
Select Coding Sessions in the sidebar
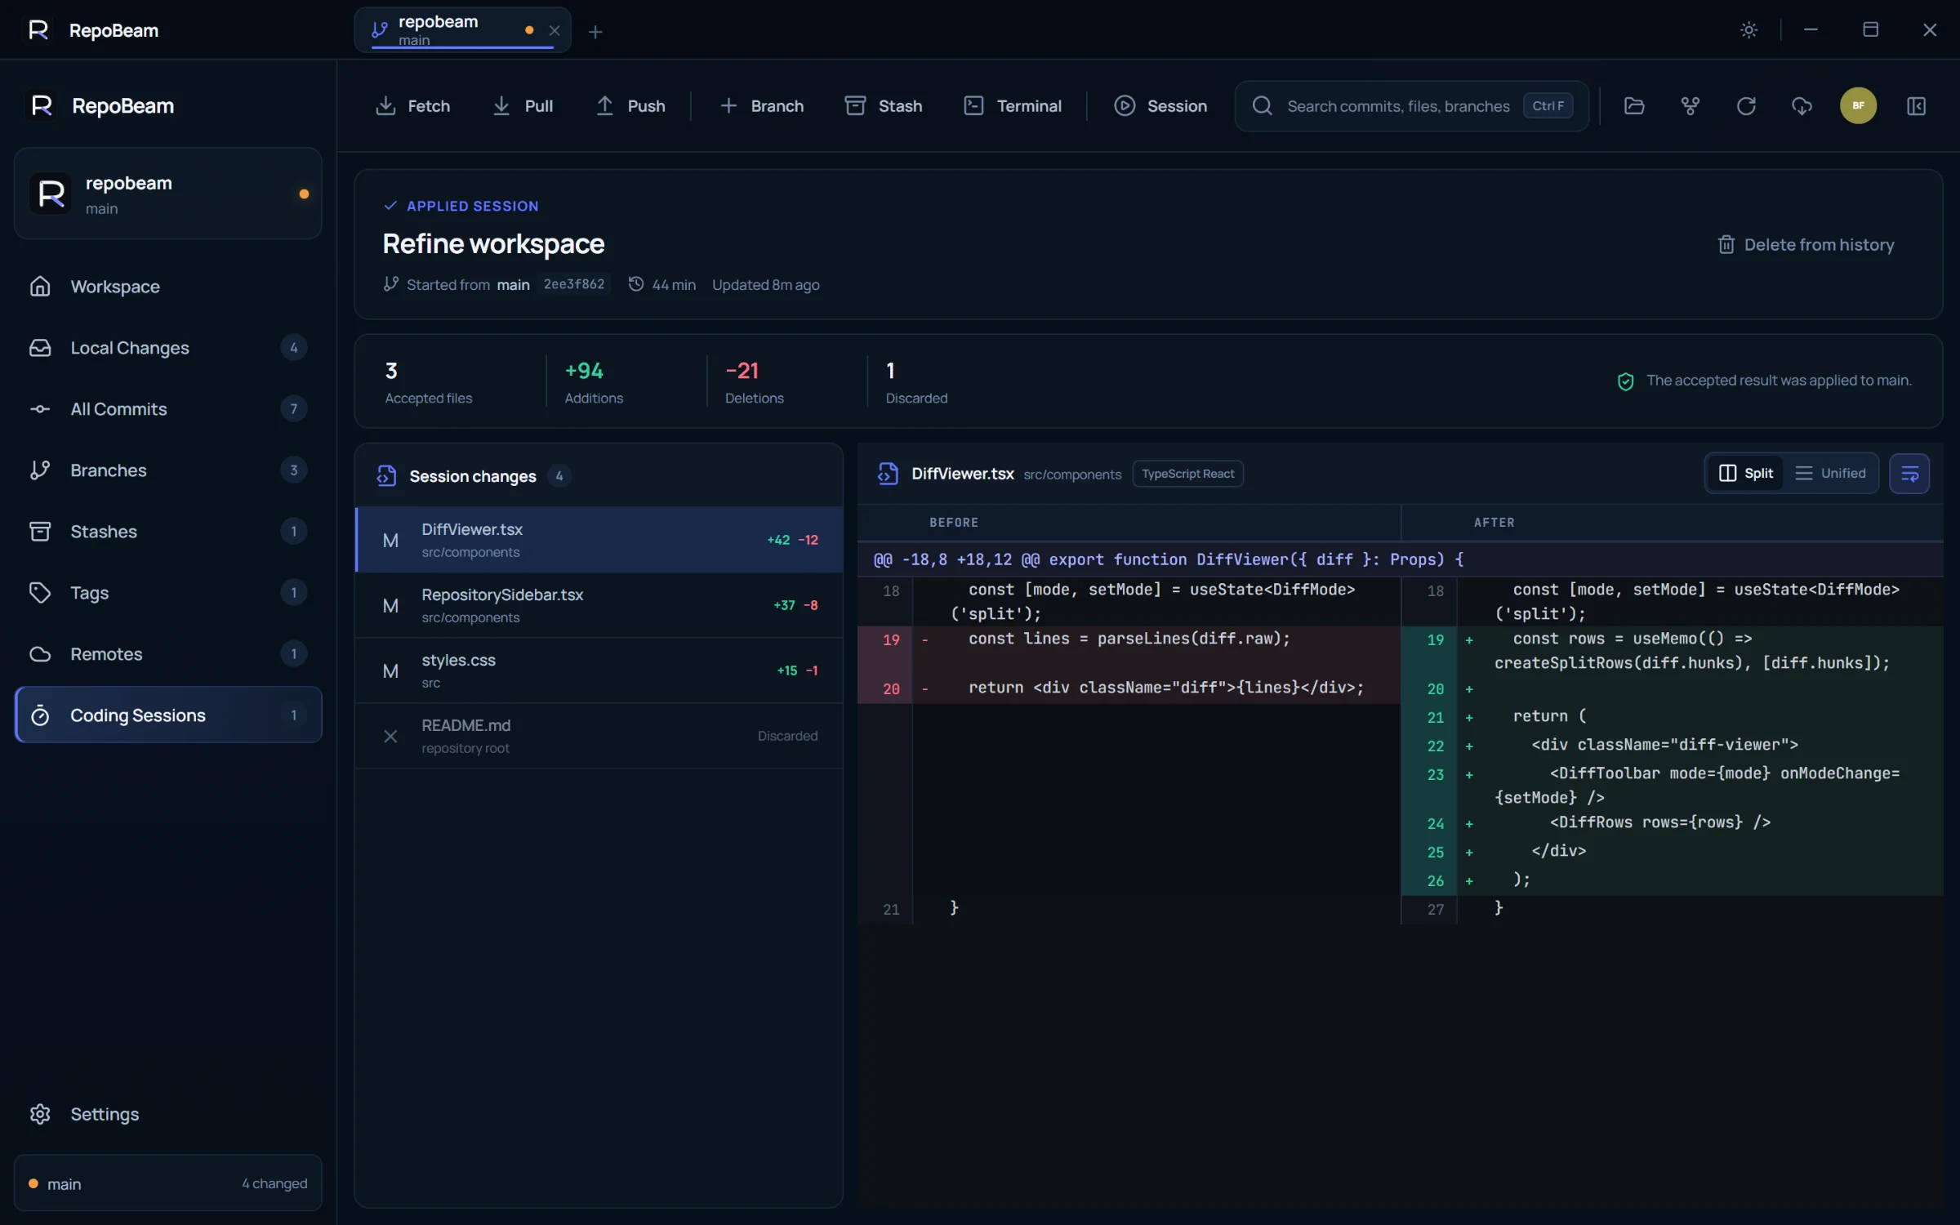pos(168,715)
